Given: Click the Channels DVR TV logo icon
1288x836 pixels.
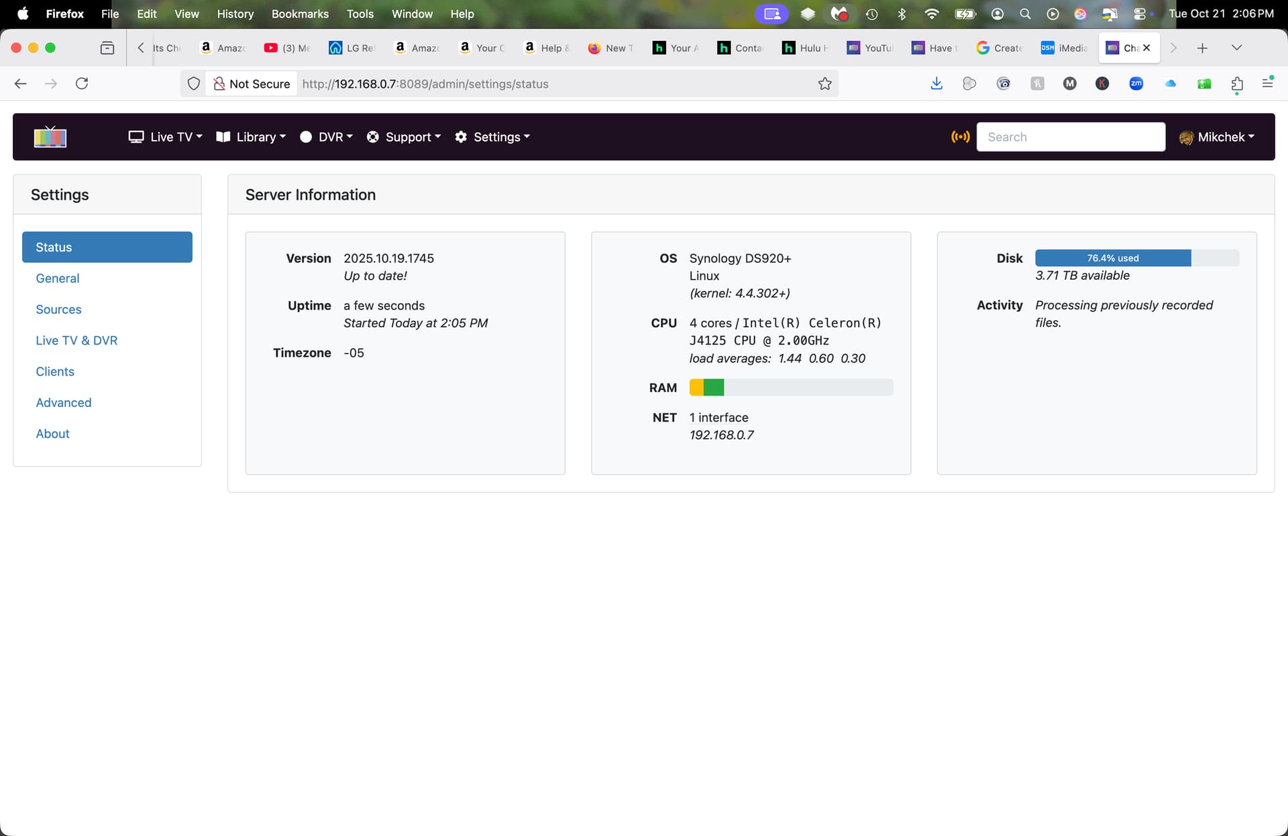Looking at the screenshot, I should point(50,137).
